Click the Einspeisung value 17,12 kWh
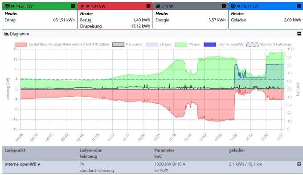 (140, 26)
